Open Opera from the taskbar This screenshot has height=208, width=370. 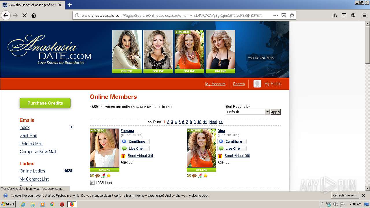(x=62, y=204)
